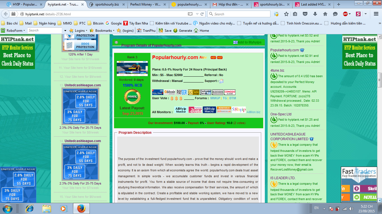Click the GC License Script badge
The height and width of the screenshot is (214, 382).
pos(194,92)
